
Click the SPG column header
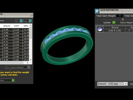pyautogui.click(x=26, y=26)
